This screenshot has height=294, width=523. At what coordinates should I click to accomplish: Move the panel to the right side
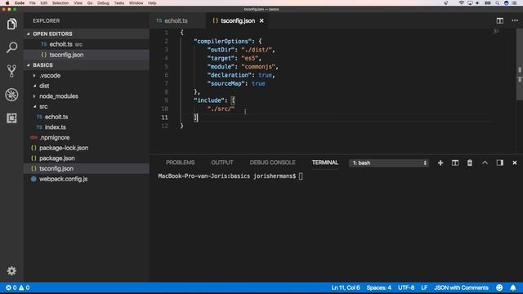pyautogui.click(x=499, y=163)
